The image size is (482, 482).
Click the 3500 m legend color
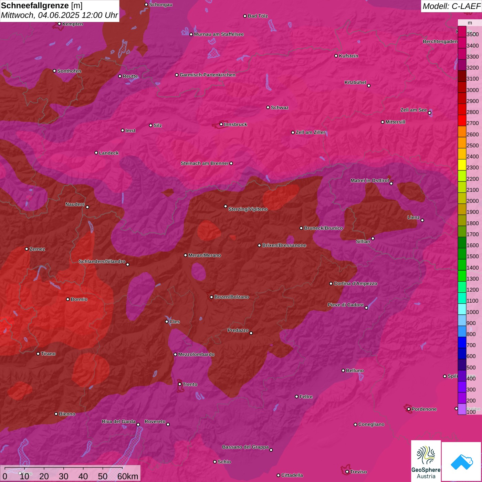(462, 32)
